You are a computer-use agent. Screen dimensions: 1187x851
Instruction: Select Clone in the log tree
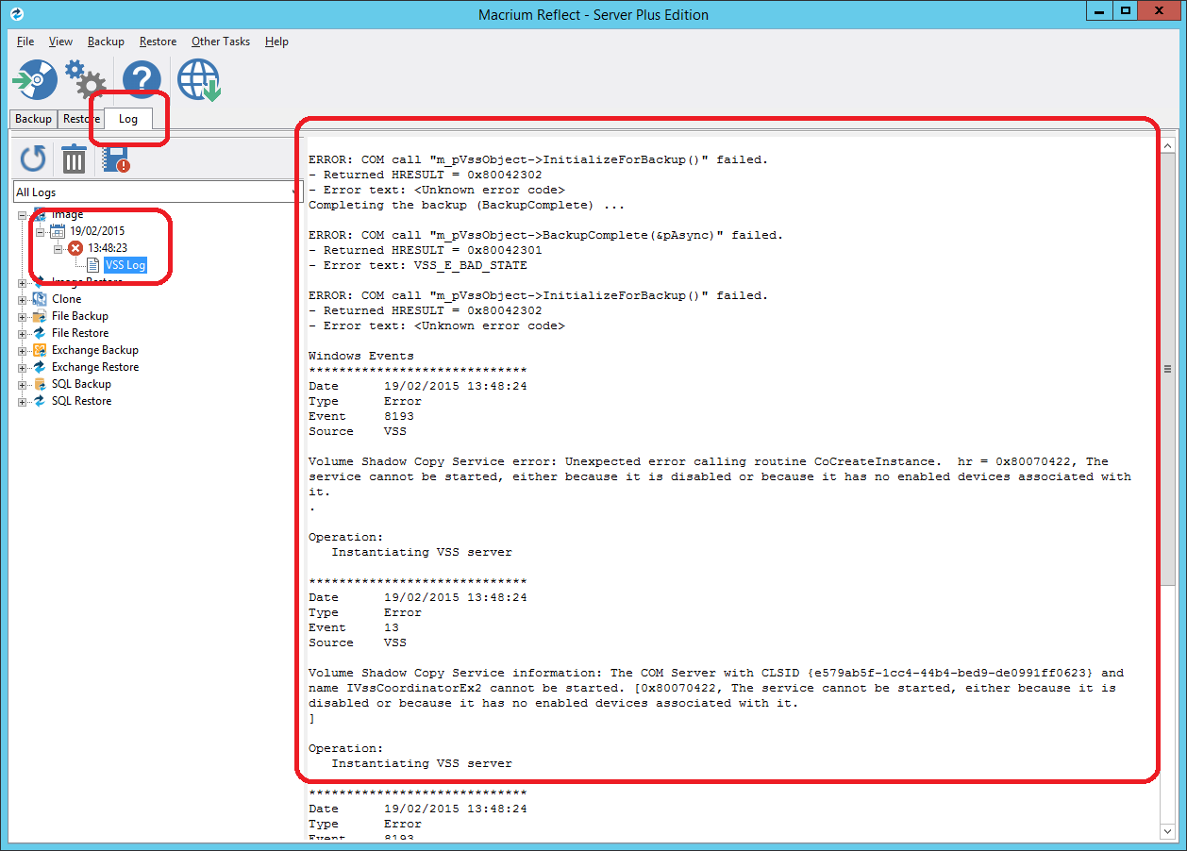(66, 298)
